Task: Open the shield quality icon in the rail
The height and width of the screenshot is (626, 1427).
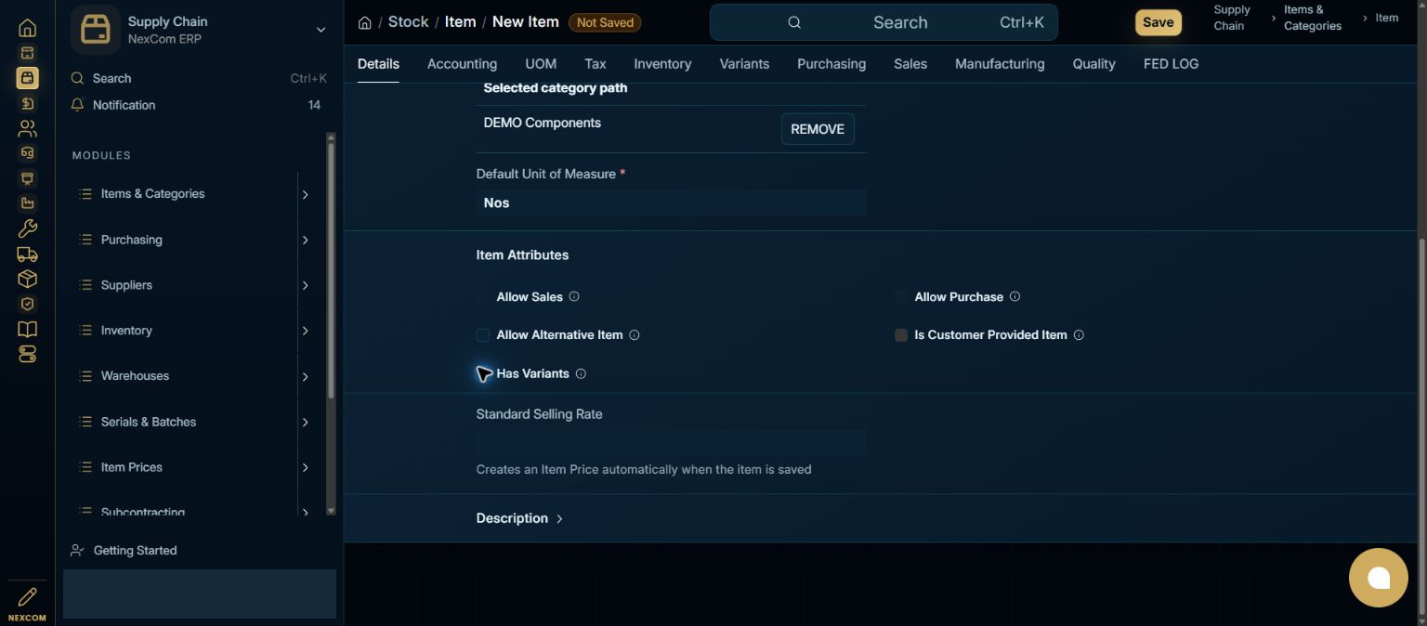Action: tap(27, 304)
